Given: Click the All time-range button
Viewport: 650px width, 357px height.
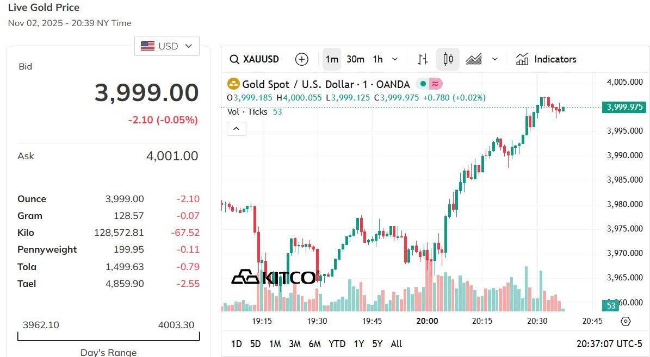Looking at the screenshot, I should (396, 344).
